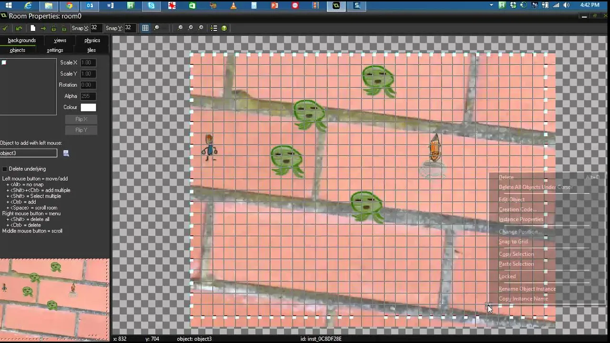Image resolution: width=610 pixels, height=343 pixels.
Task: Select Snap to Grid menu entry
Action: click(x=513, y=242)
